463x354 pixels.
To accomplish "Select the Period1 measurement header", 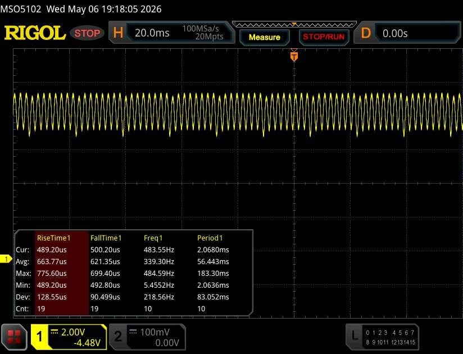I will 210,238.
